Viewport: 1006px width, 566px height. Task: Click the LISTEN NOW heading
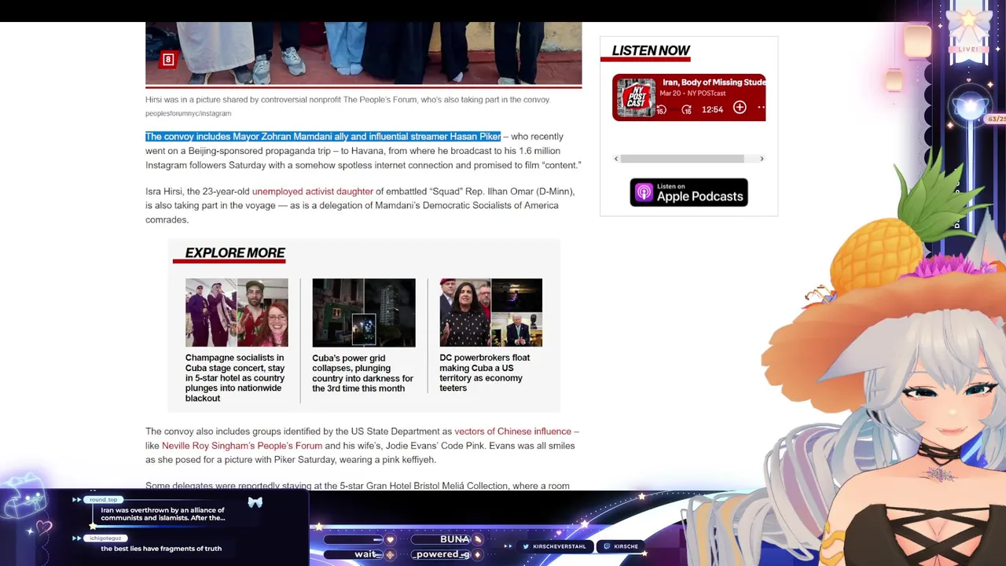[x=651, y=51]
